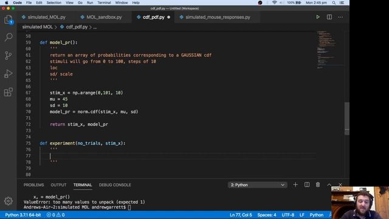Open the Manage gear in activity bar
Image resolution: width=389 pixels, height=219 pixels.
[8, 201]
